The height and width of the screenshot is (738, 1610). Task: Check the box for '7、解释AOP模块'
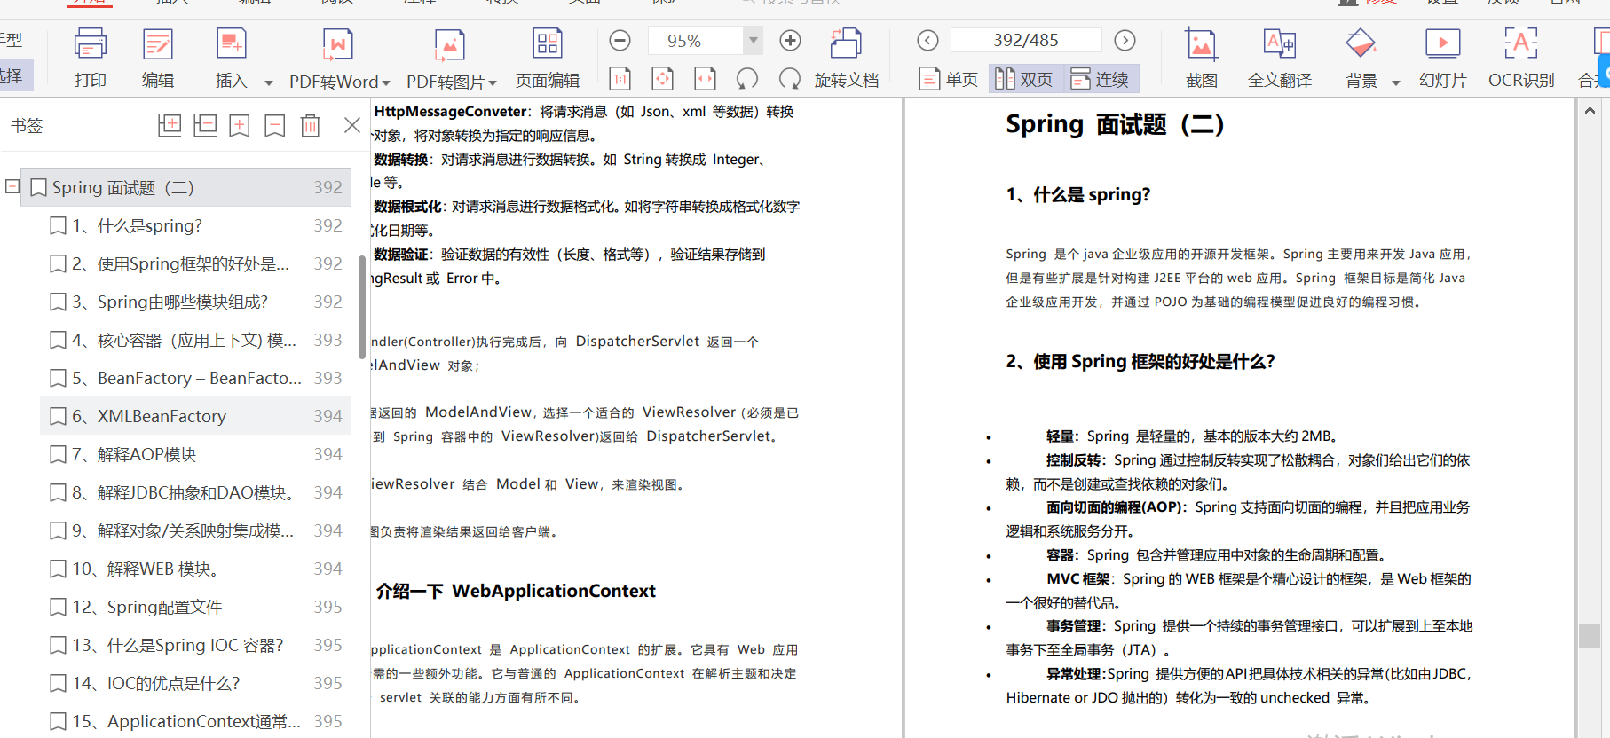coord(59,455)
